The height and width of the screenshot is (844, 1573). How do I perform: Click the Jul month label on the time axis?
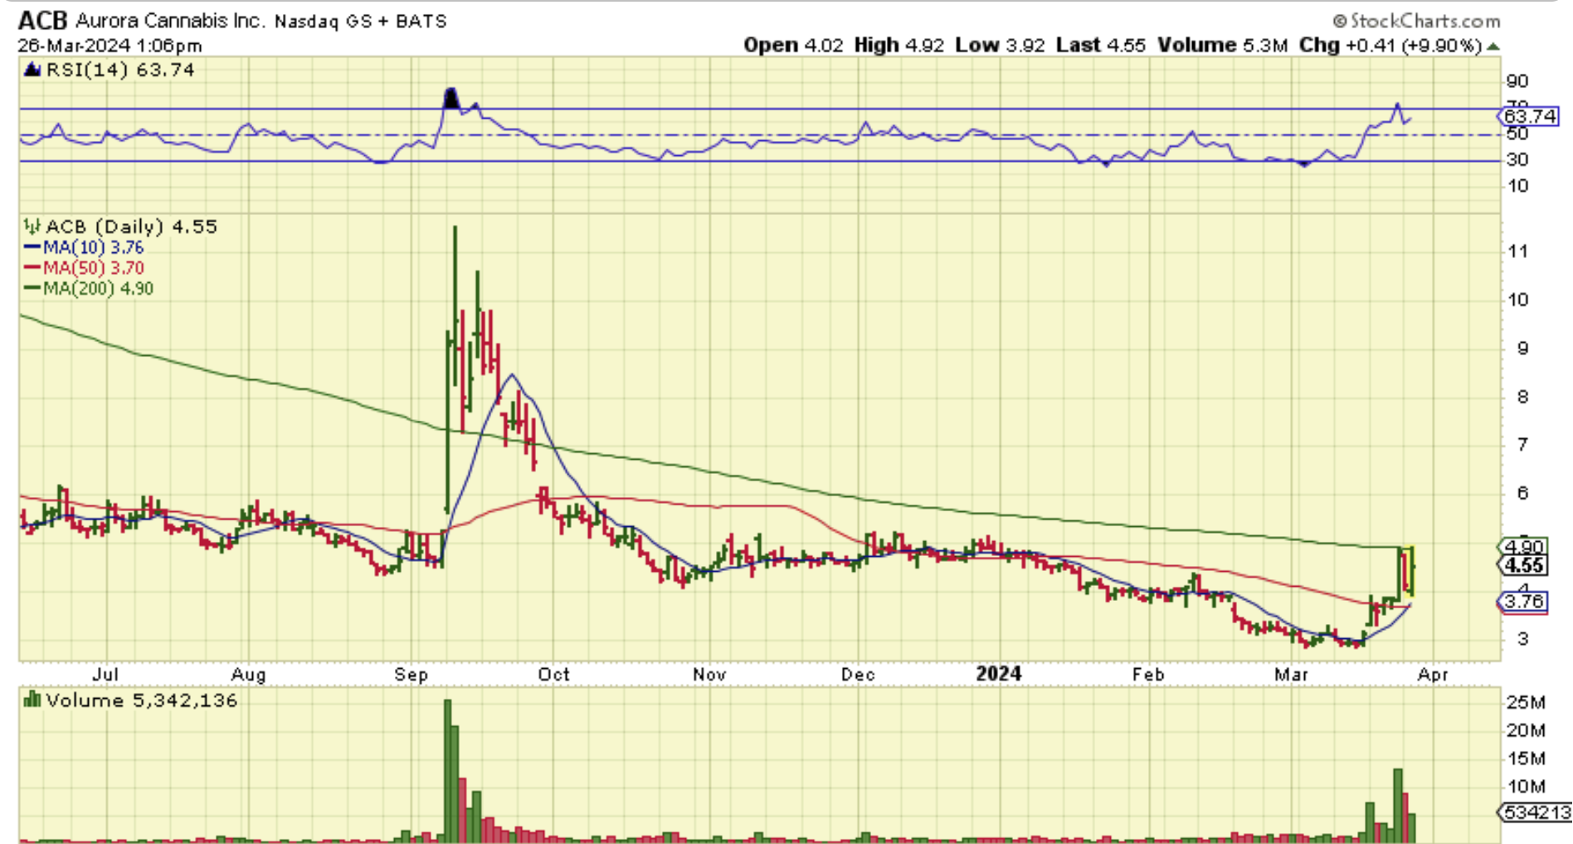(105, 674)
